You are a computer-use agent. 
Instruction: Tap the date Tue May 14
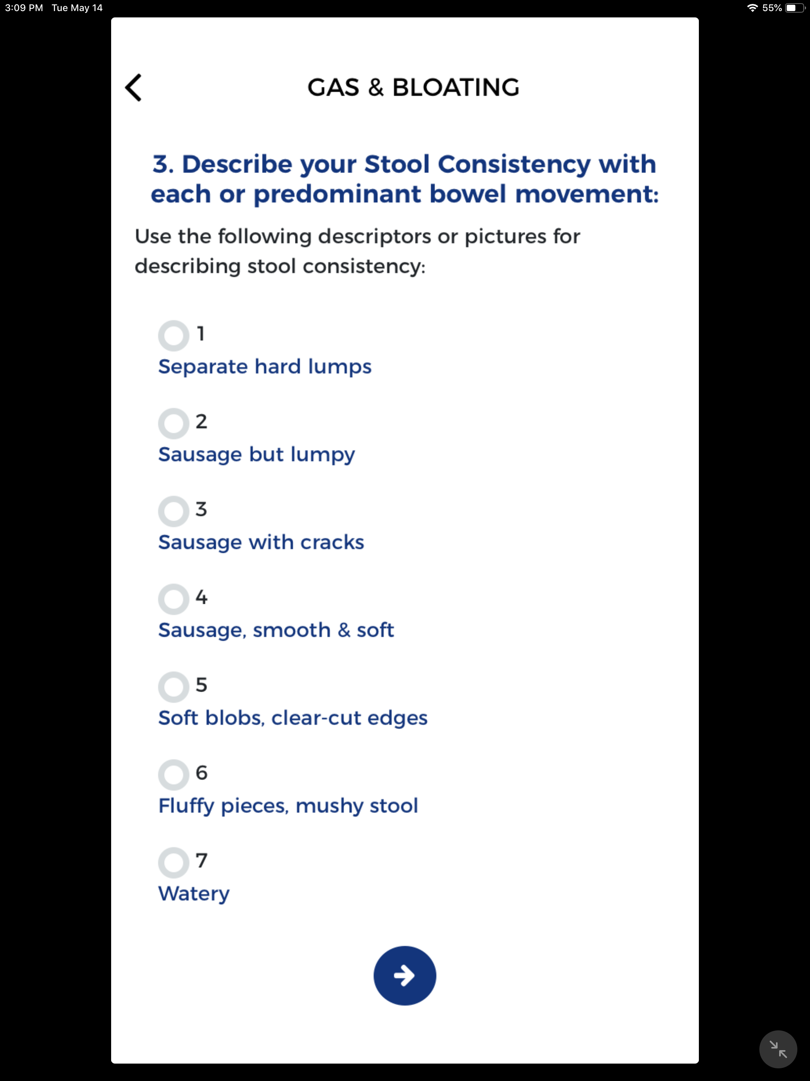pos(76,8)
